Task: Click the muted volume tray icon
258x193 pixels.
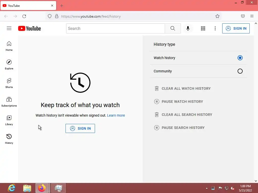Action: (233, 188)
